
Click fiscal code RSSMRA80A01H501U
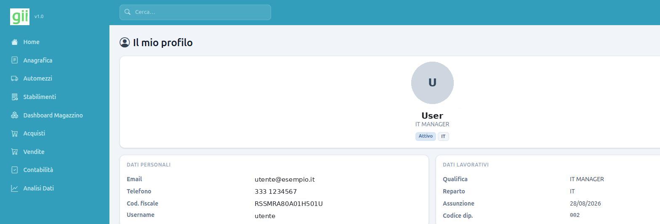289,204
